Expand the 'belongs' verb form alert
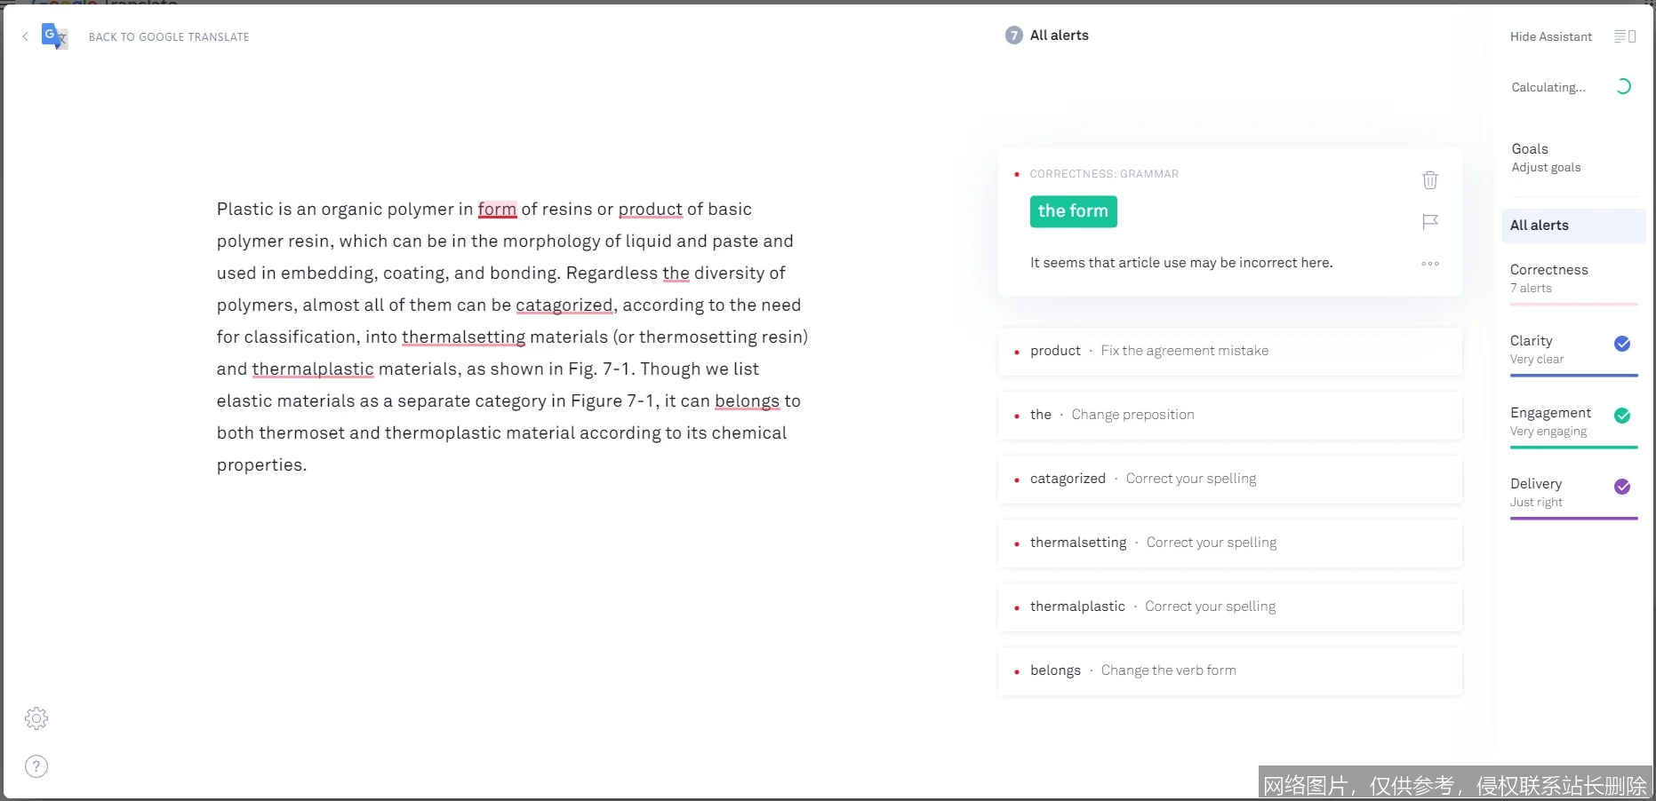The image size is (1656, 801). 1229,670
